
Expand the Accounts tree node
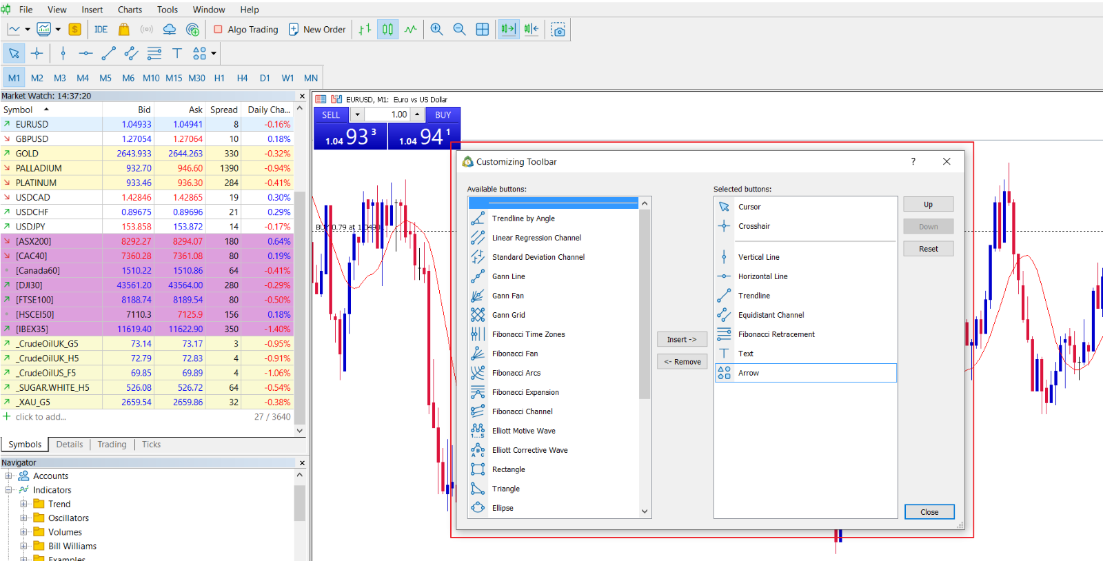click(x=8, y=476)
